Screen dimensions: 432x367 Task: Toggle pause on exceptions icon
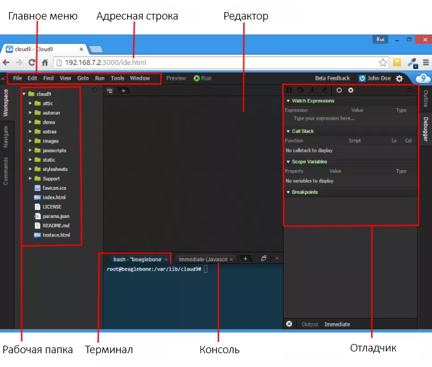(x=351, y=90)
